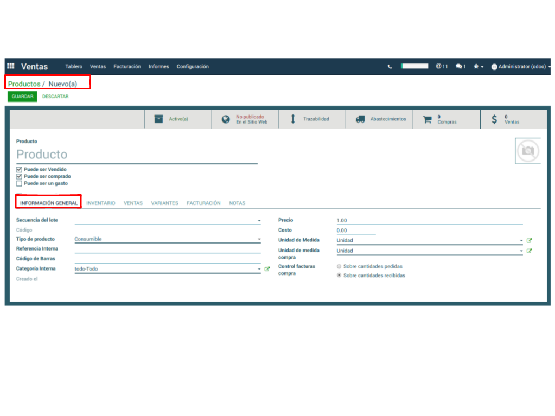Click the Productos breadcrumb link
The image size is (555, 416).
[24, 84]
